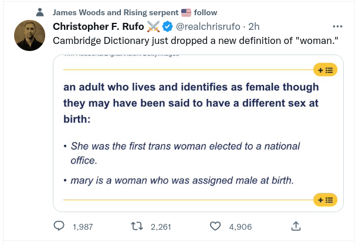Open the Christopher F. Rufo display name

point(98,26)
